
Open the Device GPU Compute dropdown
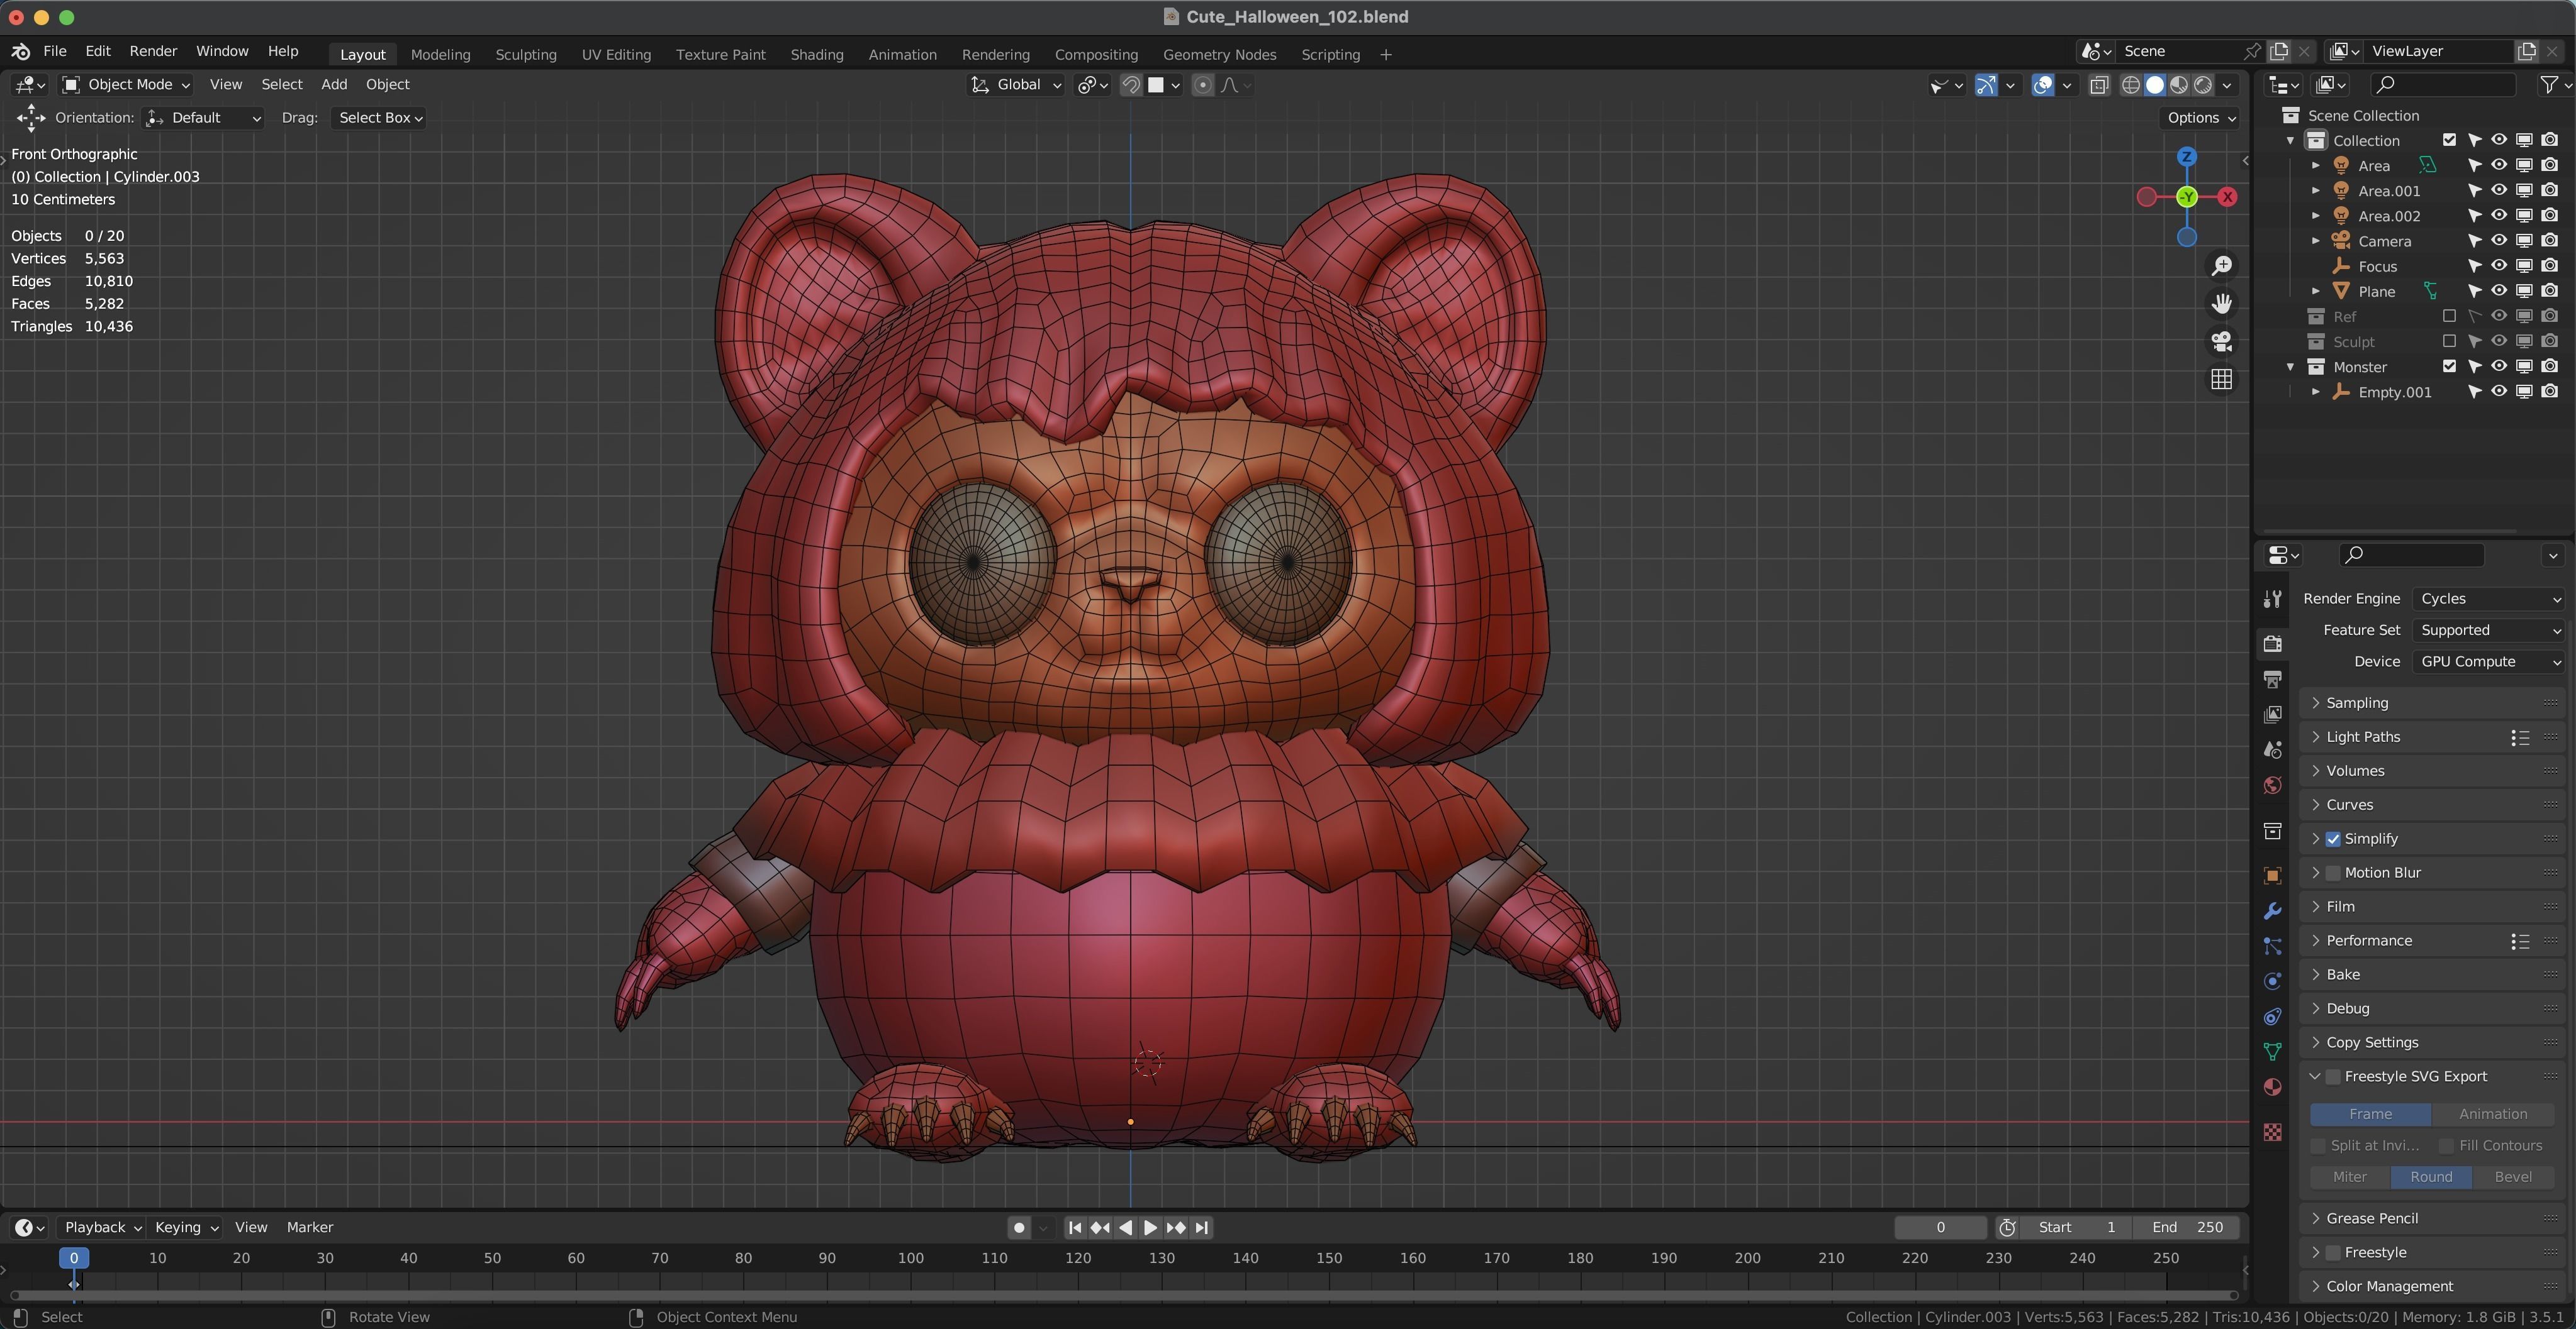[x=2489, y=661]
